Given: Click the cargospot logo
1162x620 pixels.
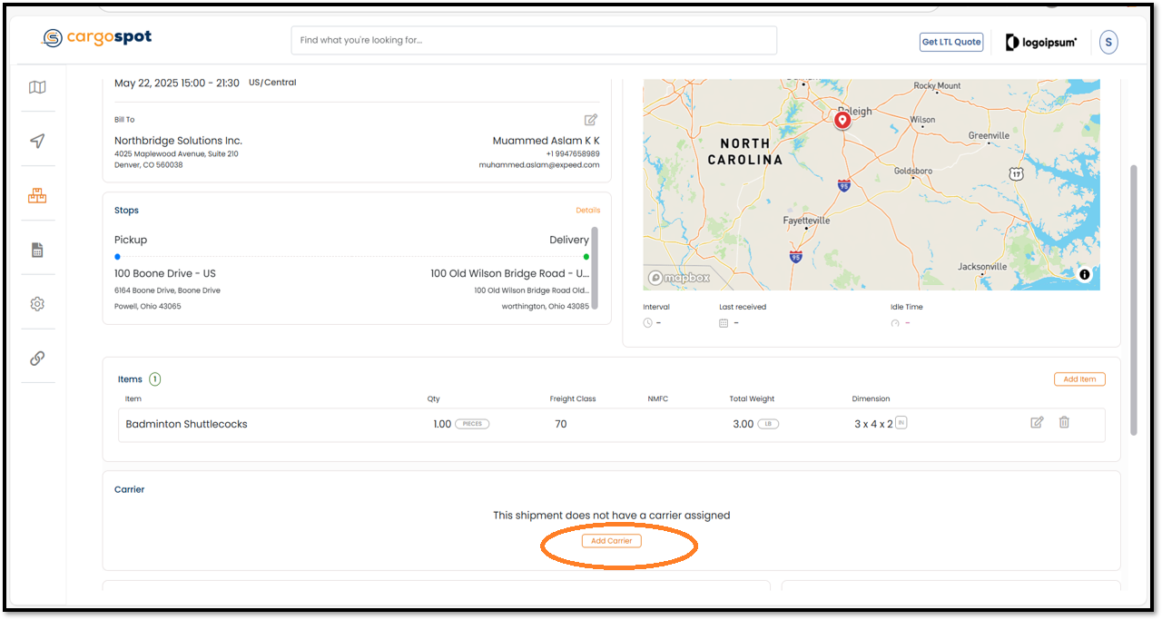Looking at the screenshot, I should [97, 37].
